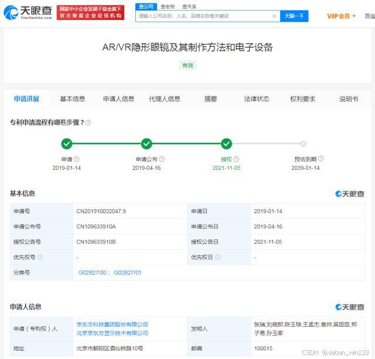Select the 代理人信息 tab
The image size is (375, 359).
165,99
